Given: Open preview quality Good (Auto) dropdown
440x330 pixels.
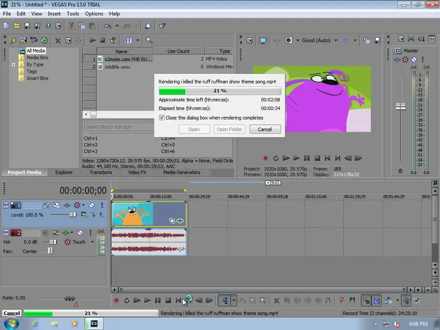Looking at the screenshot, I should [x=336, y=40].
